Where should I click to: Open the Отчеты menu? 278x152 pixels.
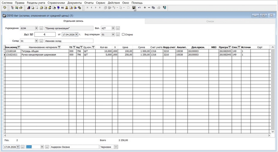(89, 2)
